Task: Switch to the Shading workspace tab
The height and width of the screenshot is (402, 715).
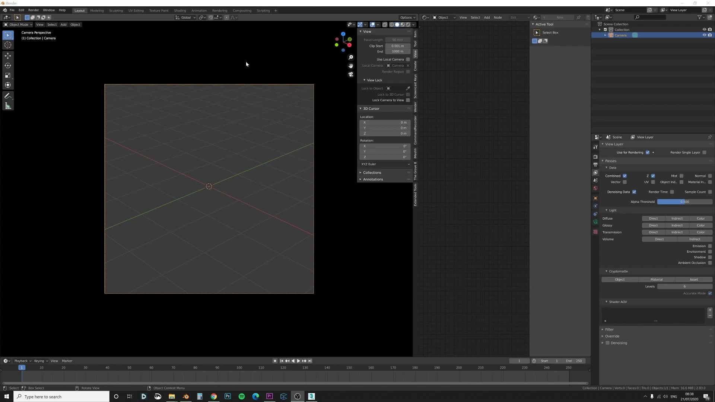Action: click(x=180, y=10)
